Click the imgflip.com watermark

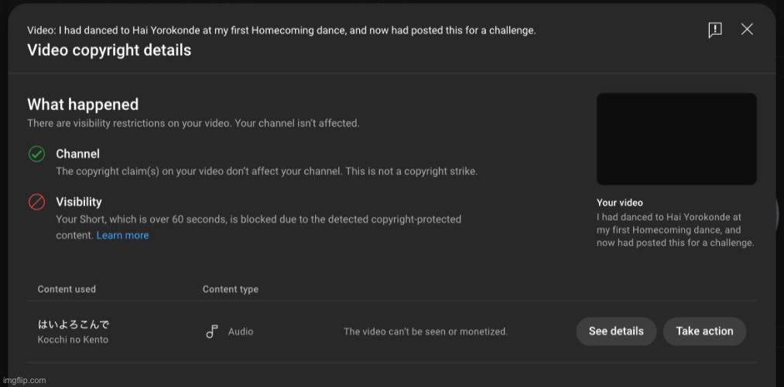coord(24,381)
